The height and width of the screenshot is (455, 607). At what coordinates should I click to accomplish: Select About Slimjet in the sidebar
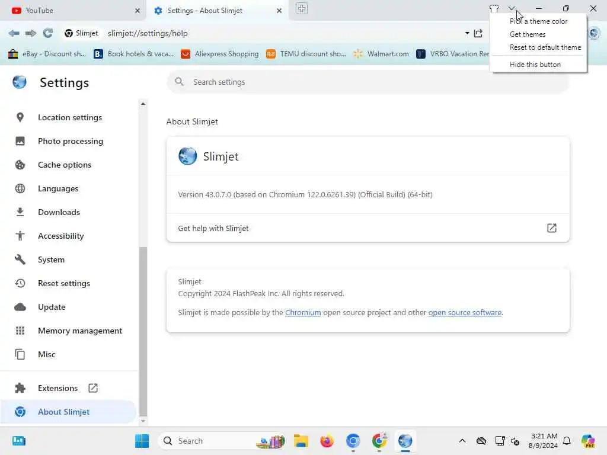[x=68, y=412]
